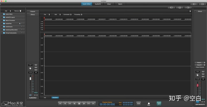
Task: Select the Audio Editor folder
Action: 13,14
